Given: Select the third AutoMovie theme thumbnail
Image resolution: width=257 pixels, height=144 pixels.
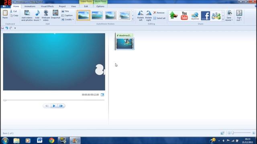Looking at the screenshot, I should (x=111, y=15).
